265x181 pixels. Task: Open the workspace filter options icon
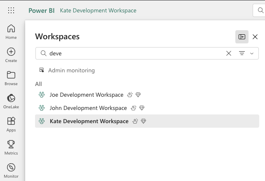[x=242, y=53]
